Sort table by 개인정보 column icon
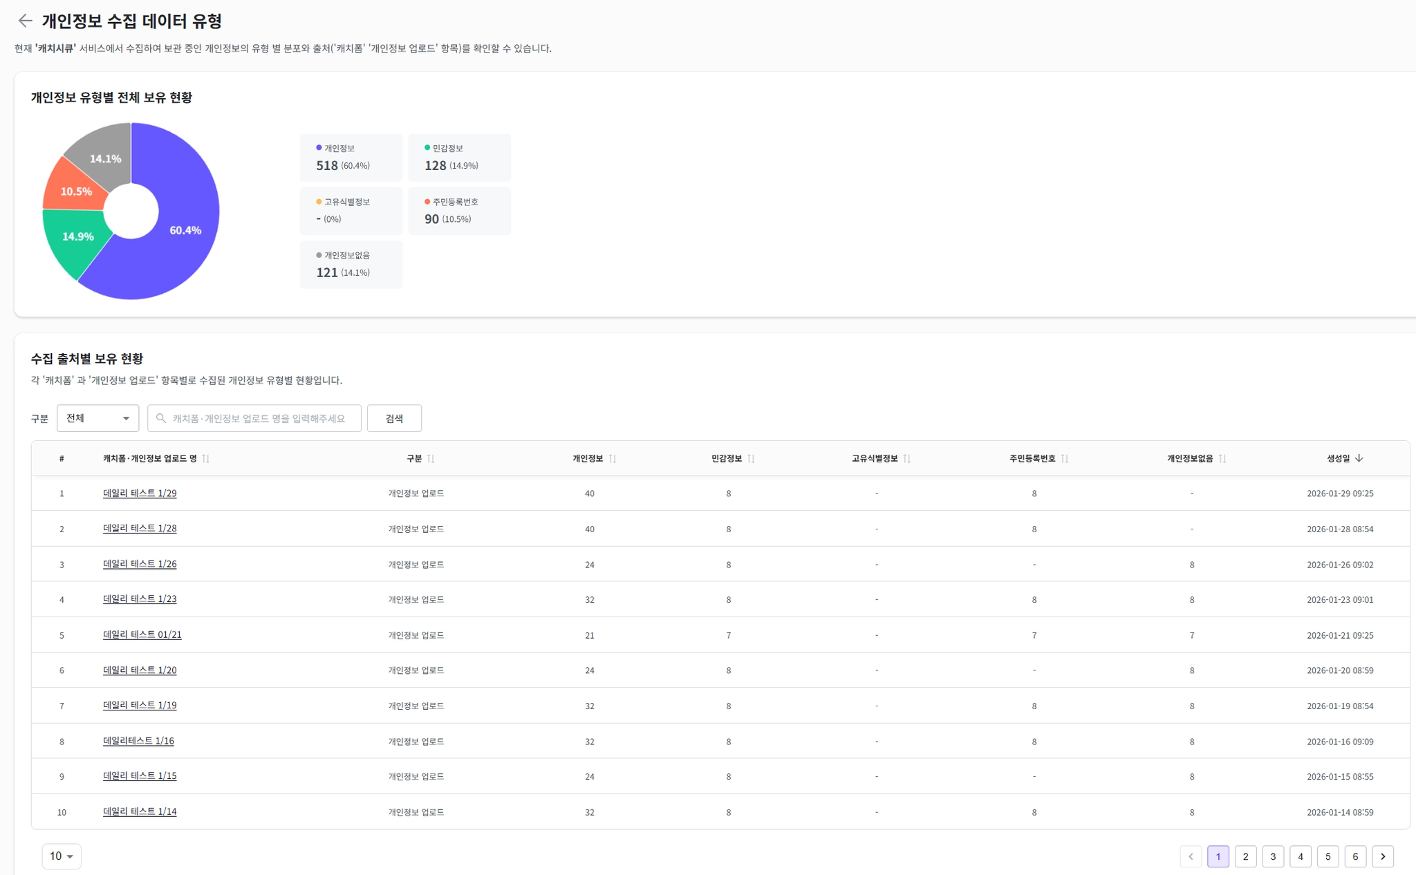Screen dimensions: 1416x875 613,459
